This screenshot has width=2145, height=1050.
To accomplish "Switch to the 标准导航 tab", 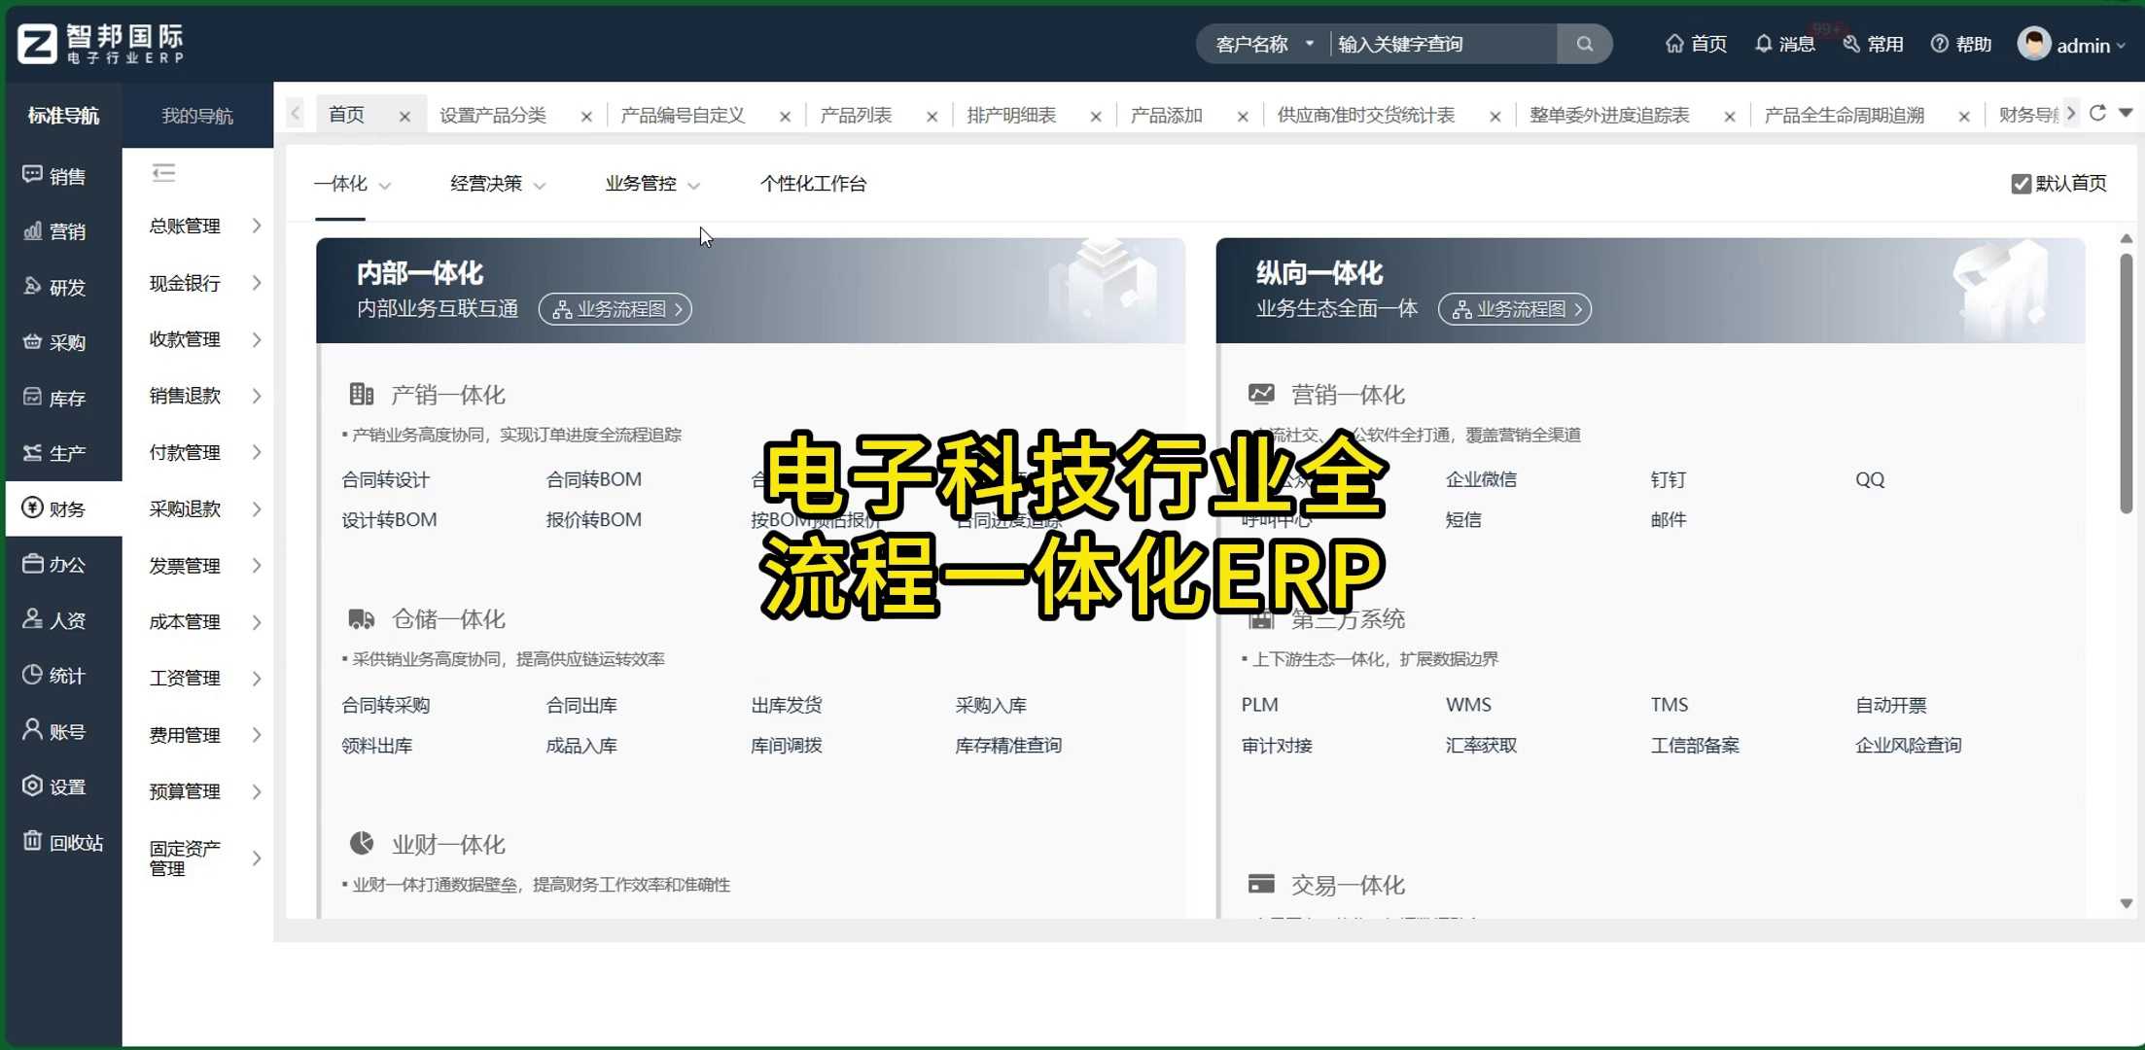I will (x=63, y=116).
